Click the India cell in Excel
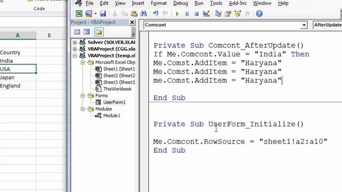This screenshot has height=192, width=342. point(18,61)
